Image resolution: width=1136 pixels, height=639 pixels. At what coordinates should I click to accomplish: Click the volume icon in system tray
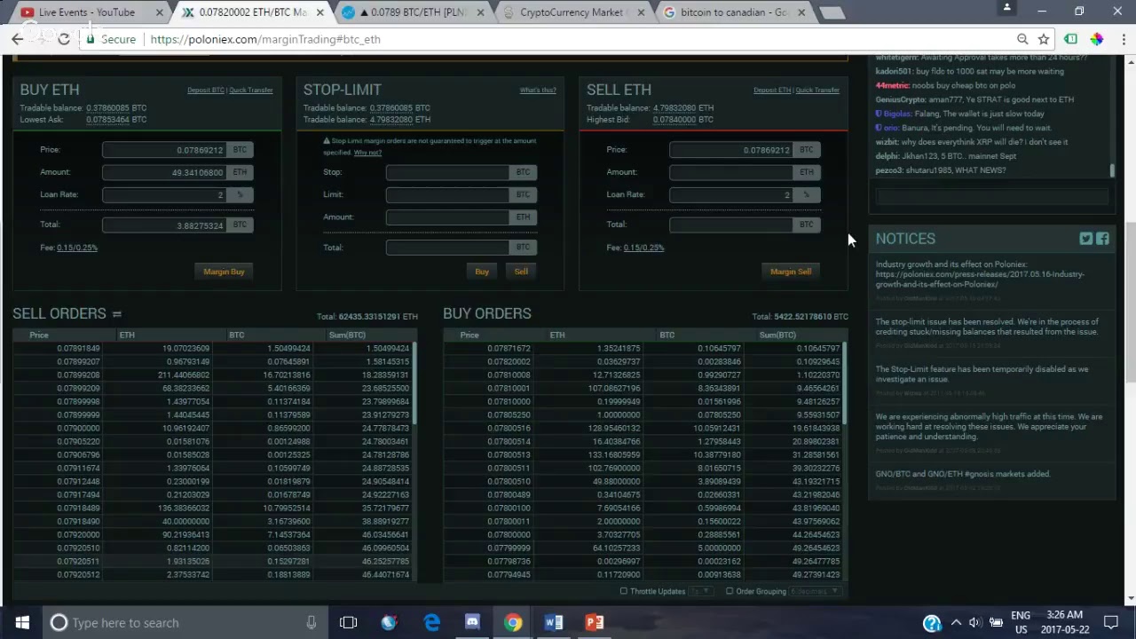(974, 623)
